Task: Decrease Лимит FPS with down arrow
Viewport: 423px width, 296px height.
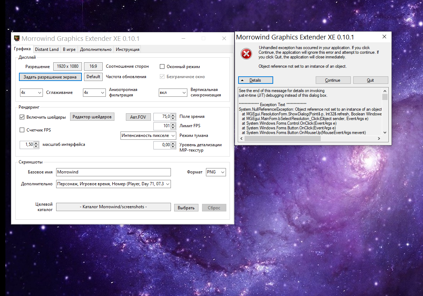Action: click(173, 128)
